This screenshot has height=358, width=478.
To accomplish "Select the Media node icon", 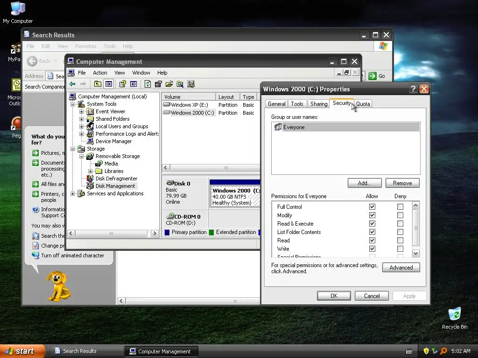I will click(99, 164).
